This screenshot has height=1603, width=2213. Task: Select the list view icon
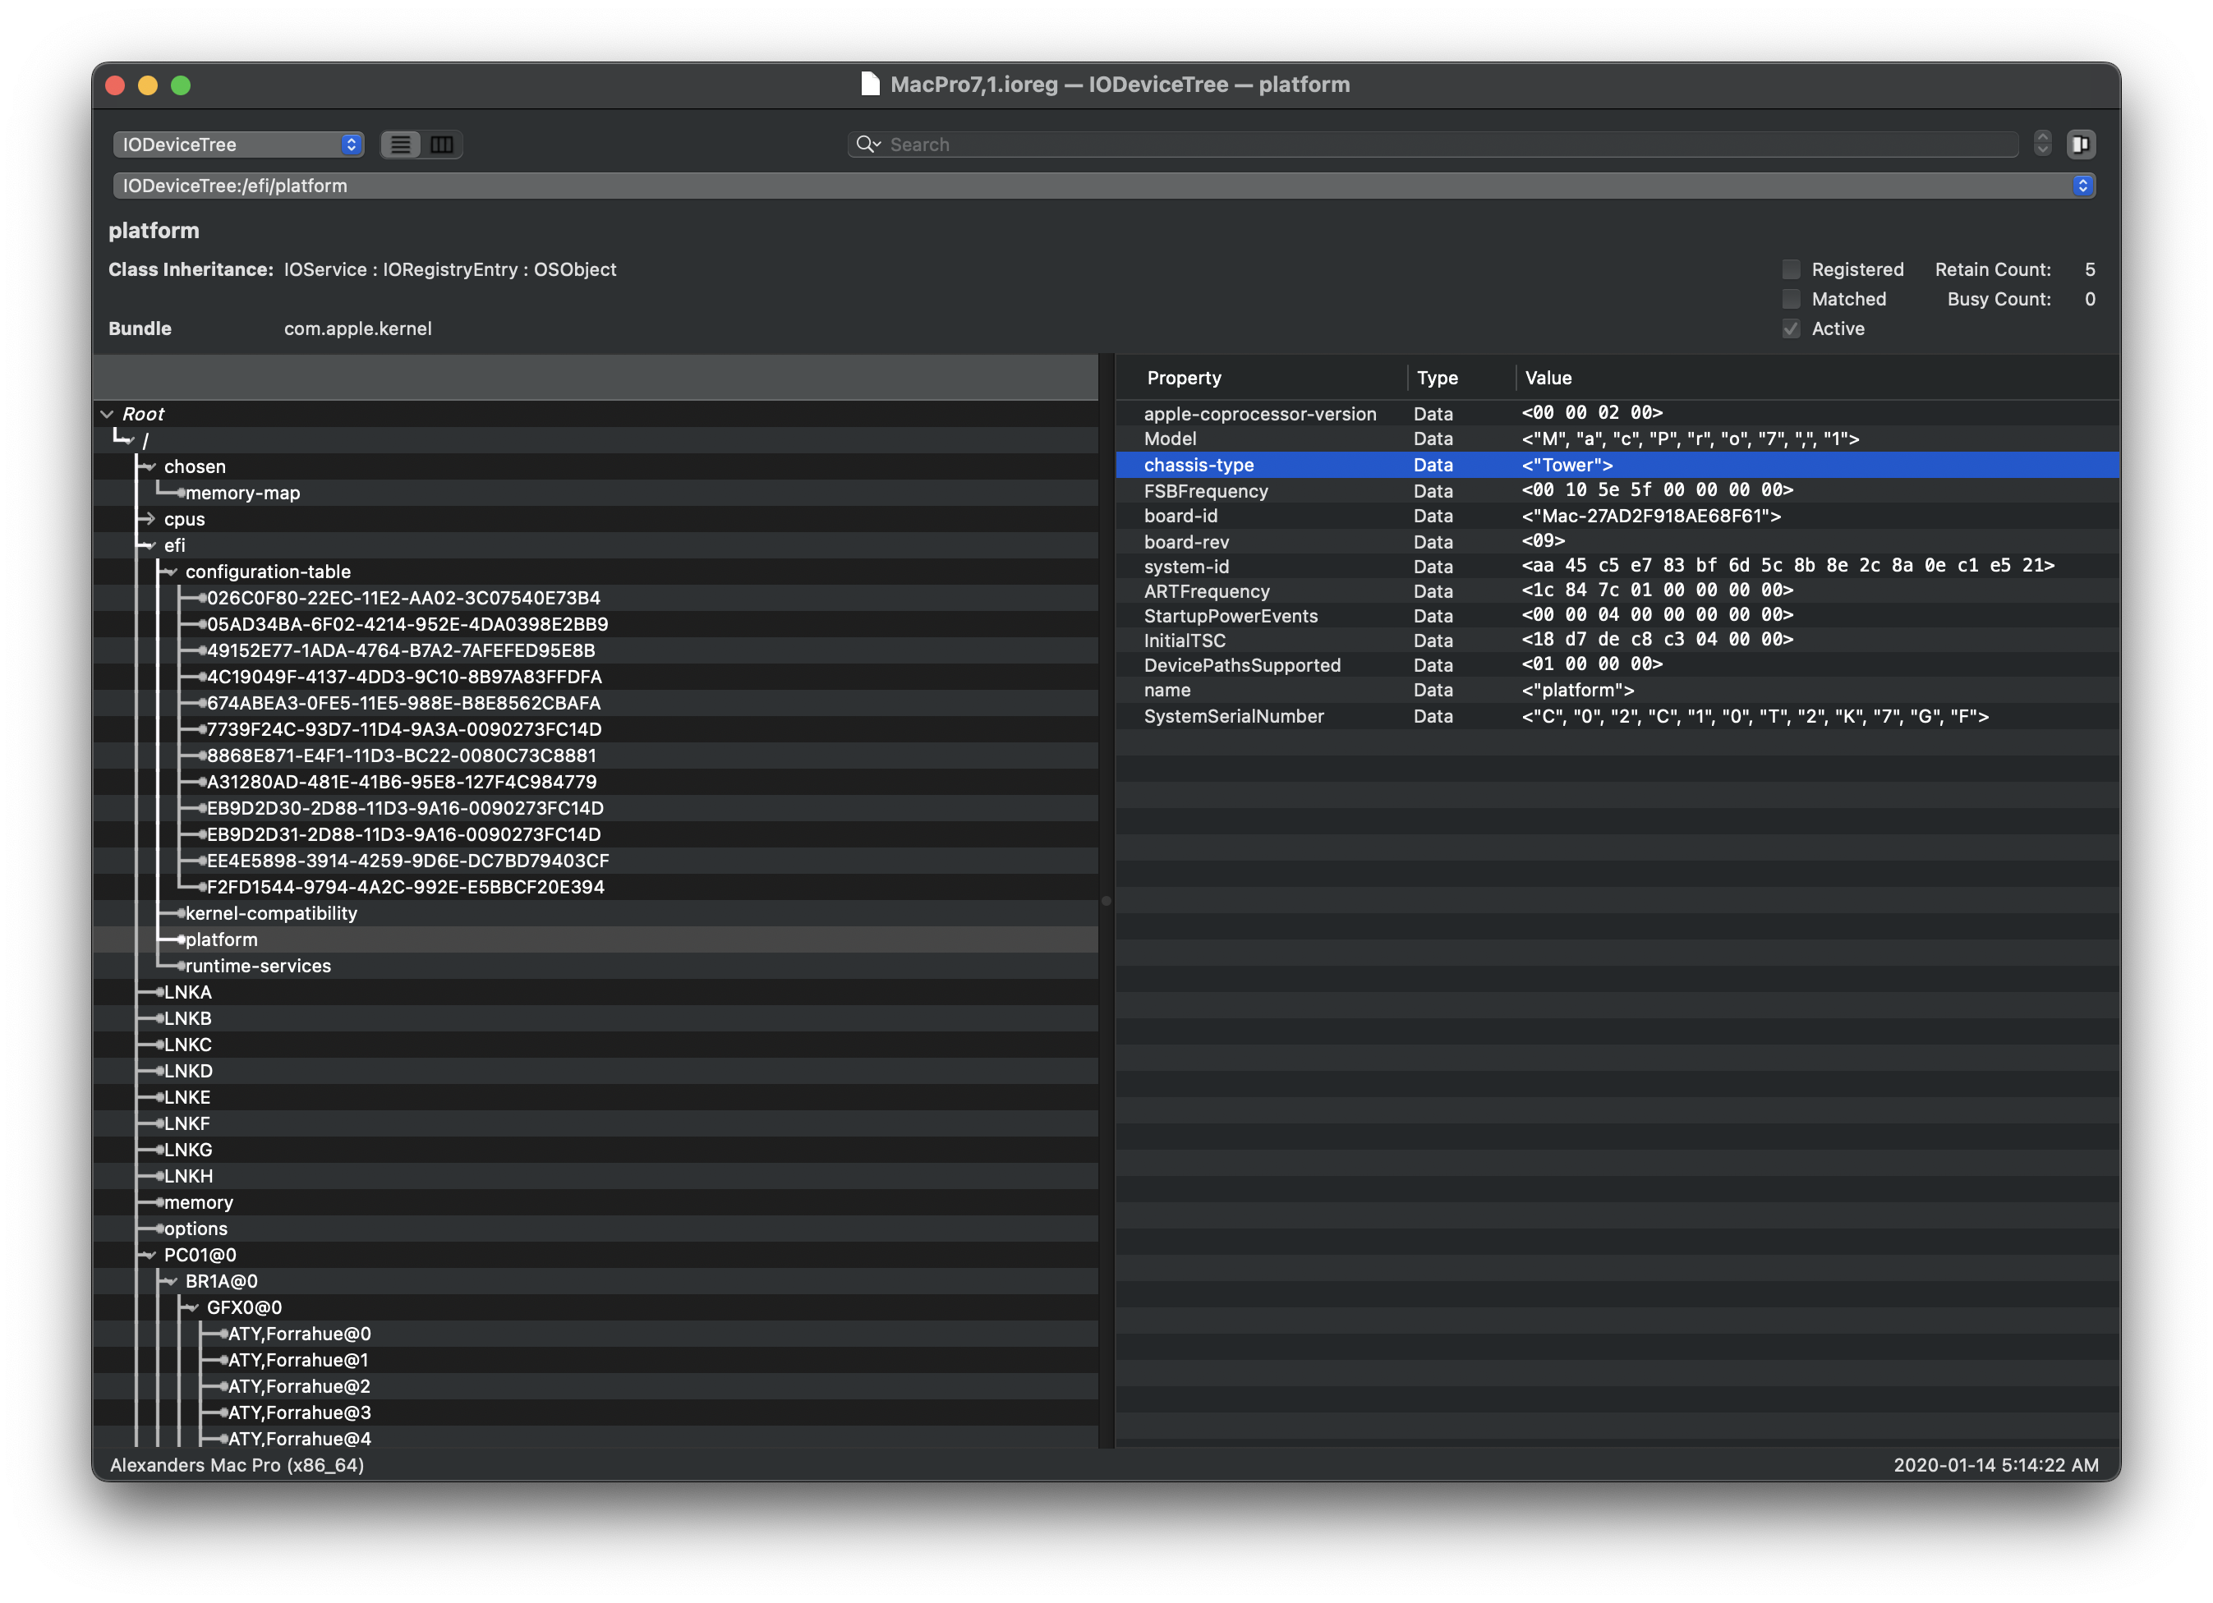400,145
